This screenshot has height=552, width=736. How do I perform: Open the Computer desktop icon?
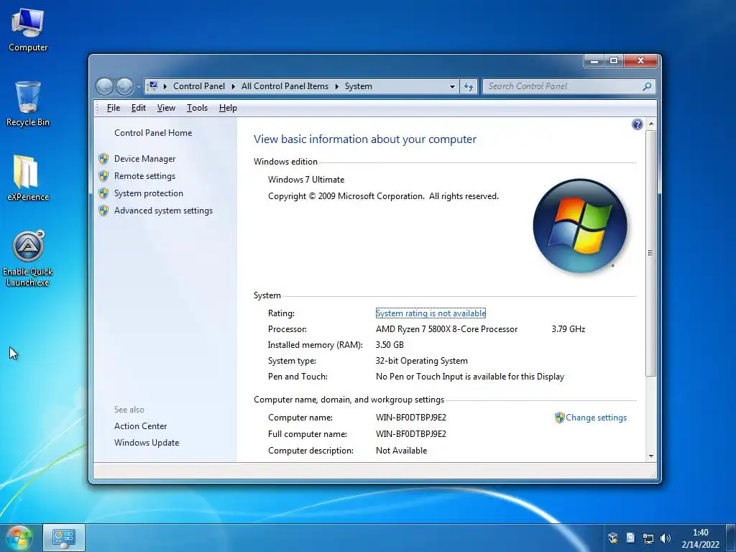28,30
